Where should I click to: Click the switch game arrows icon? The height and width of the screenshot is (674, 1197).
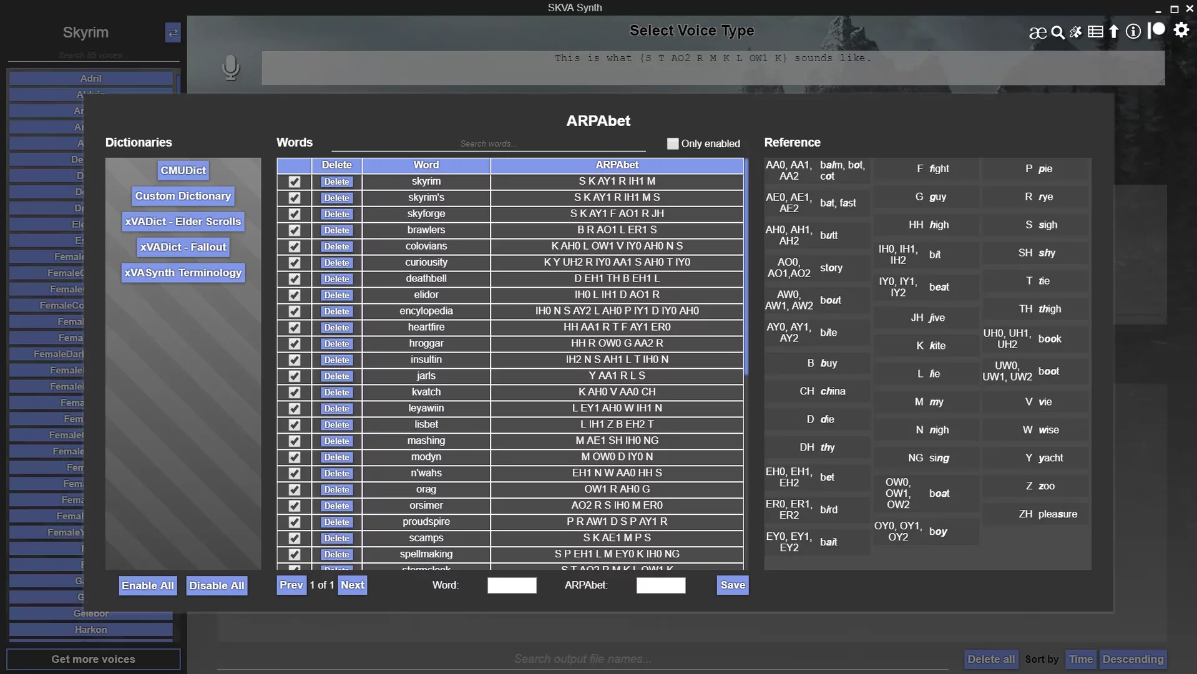coord(173,32)
